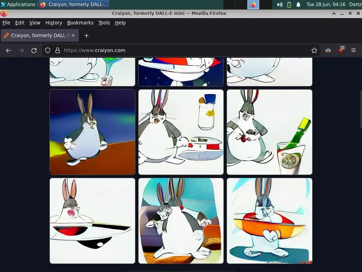The image size is (362, 272).
Task: Click the forward navigation arrow
Action: pos(21,50)
